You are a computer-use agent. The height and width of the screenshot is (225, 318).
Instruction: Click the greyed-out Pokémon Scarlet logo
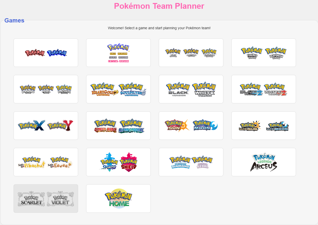pyautogui.click(x=31, y=199)
